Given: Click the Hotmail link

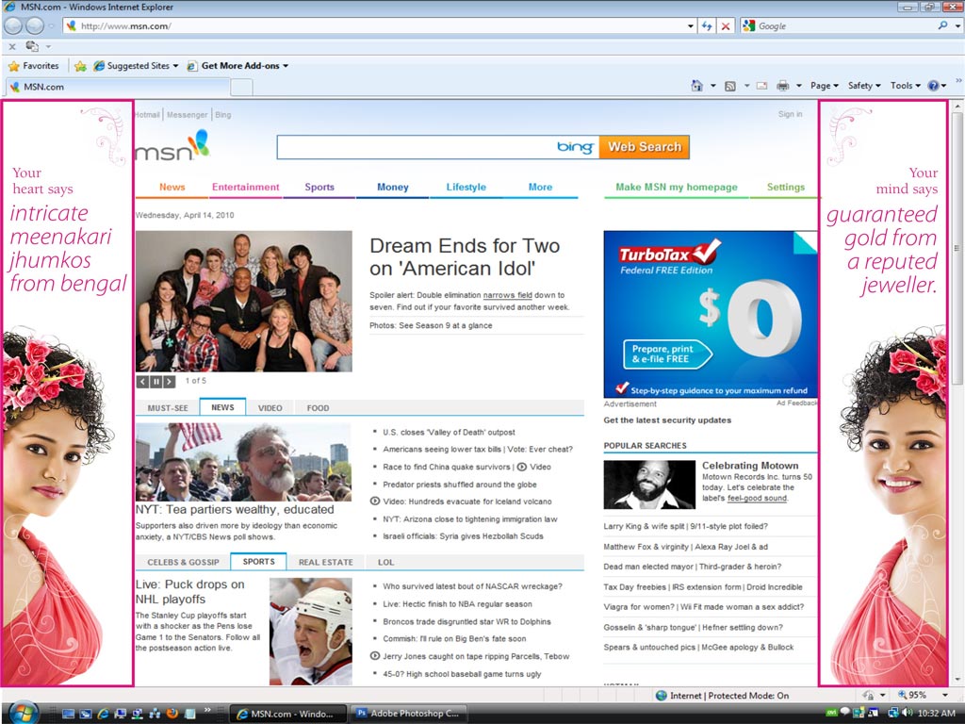Looking at the screenshot, I should click(x=146, y=114).
